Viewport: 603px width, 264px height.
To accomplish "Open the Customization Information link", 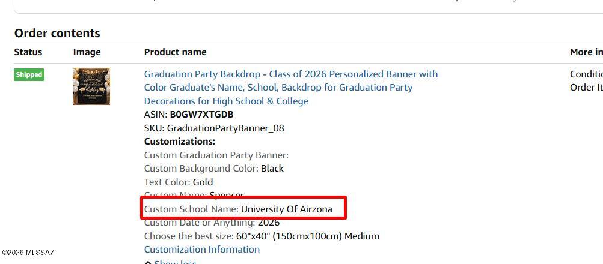I will tap(202, 250).
